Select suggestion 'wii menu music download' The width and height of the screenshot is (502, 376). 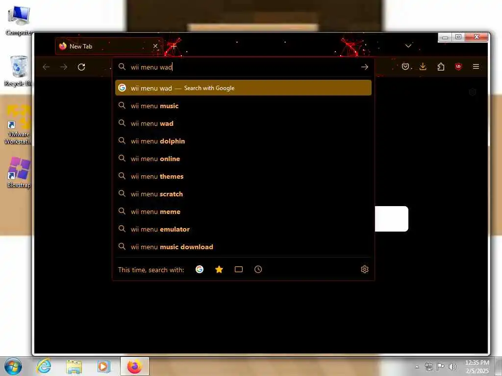[243, 247]
